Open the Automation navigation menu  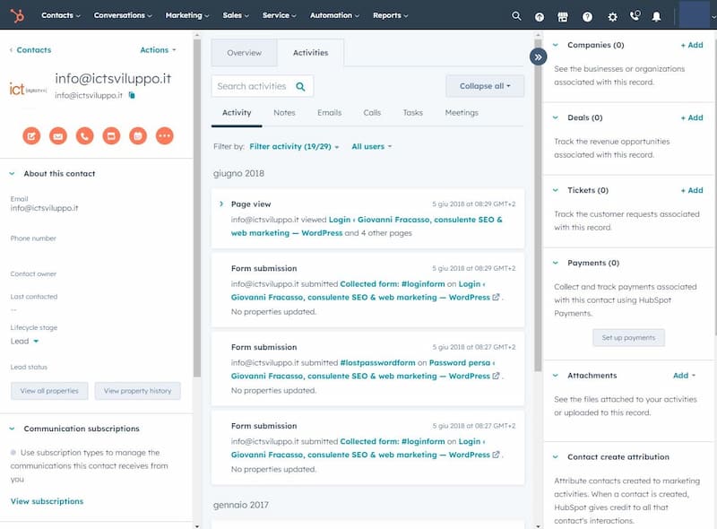click(334, 15)
